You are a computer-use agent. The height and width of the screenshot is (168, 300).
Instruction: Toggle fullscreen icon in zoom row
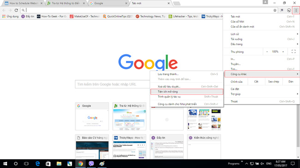click(294, 52)
